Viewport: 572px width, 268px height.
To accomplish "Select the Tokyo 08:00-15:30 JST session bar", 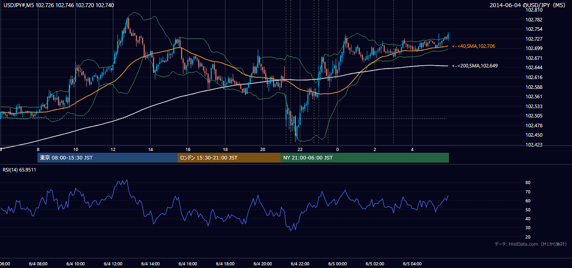I will point(107,158).
